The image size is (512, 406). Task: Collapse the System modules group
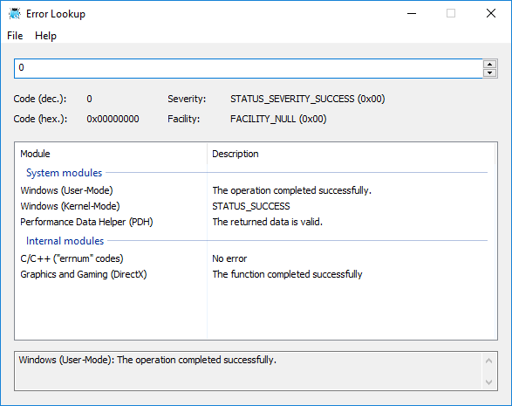tap(65, 173)
